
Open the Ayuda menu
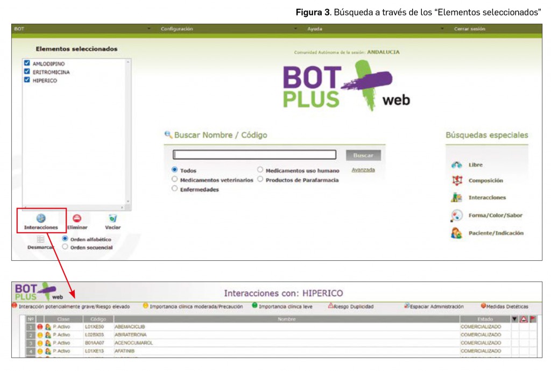coord(315,29)
